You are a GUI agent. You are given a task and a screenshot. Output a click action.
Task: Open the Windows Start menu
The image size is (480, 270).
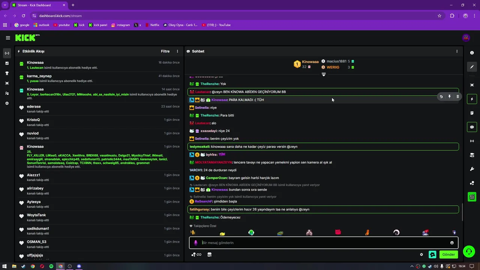point(5,266)
